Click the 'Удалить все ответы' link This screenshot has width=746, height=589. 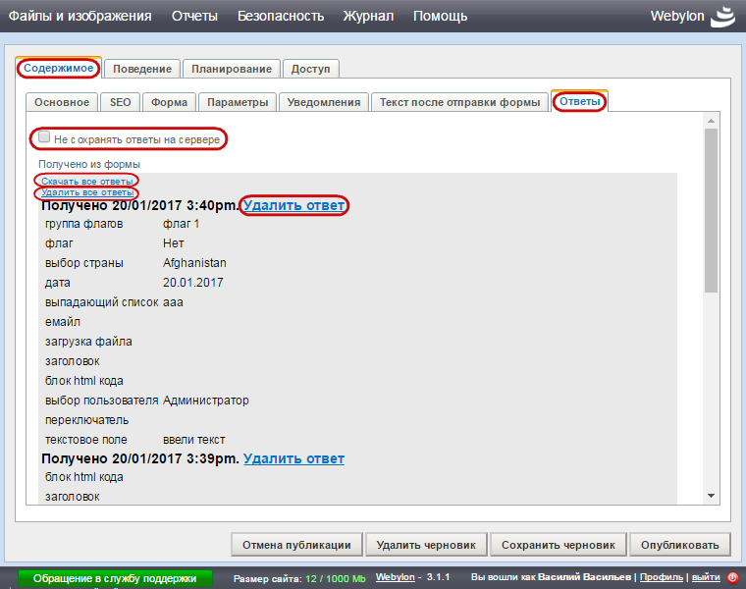(x=87, y=192)
